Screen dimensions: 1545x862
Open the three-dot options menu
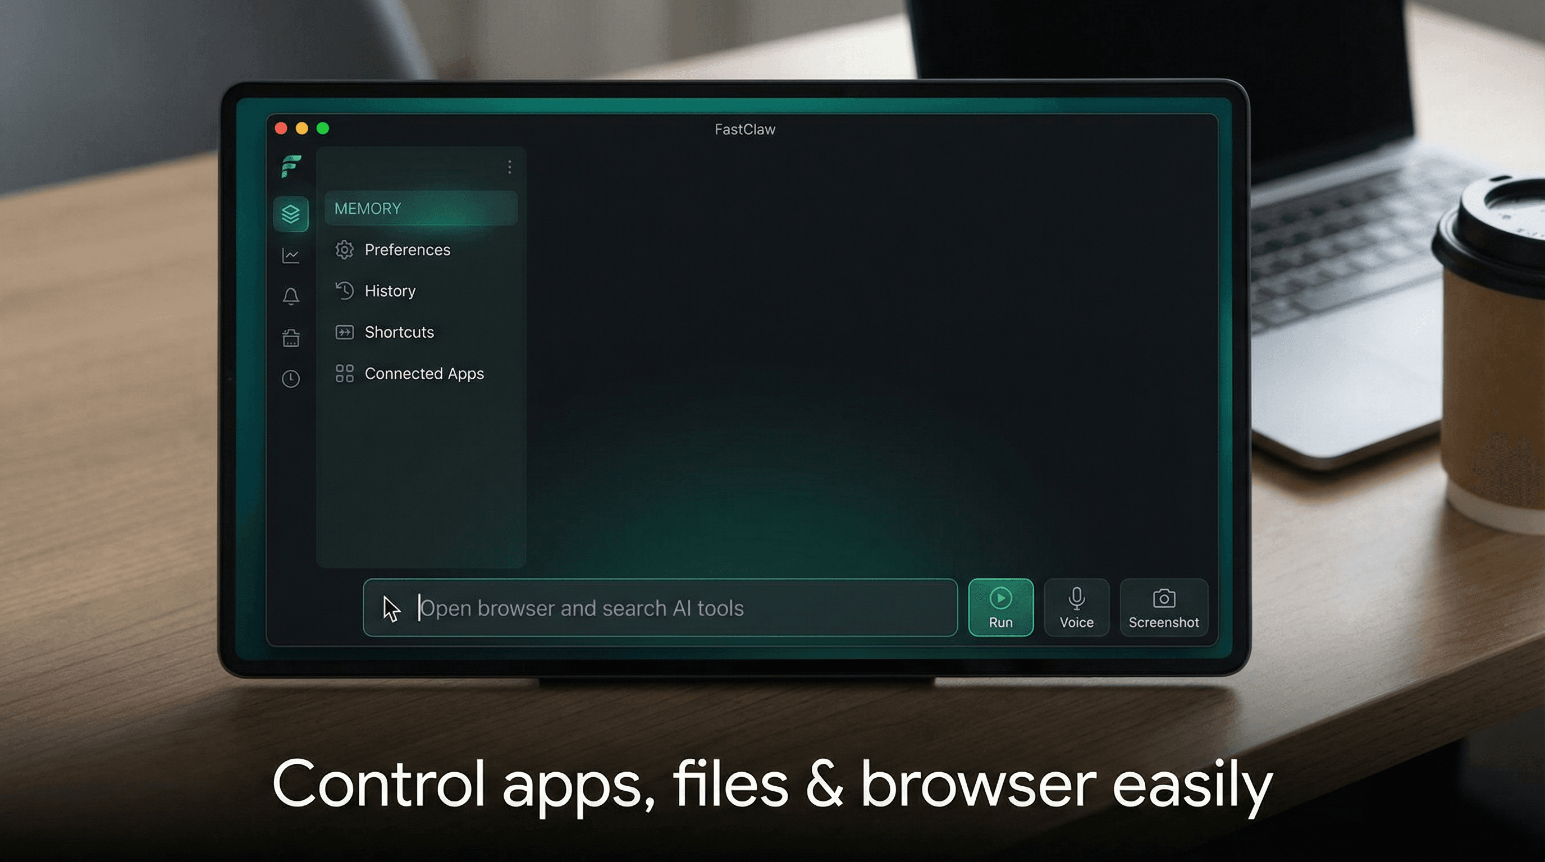coord(509,167)
